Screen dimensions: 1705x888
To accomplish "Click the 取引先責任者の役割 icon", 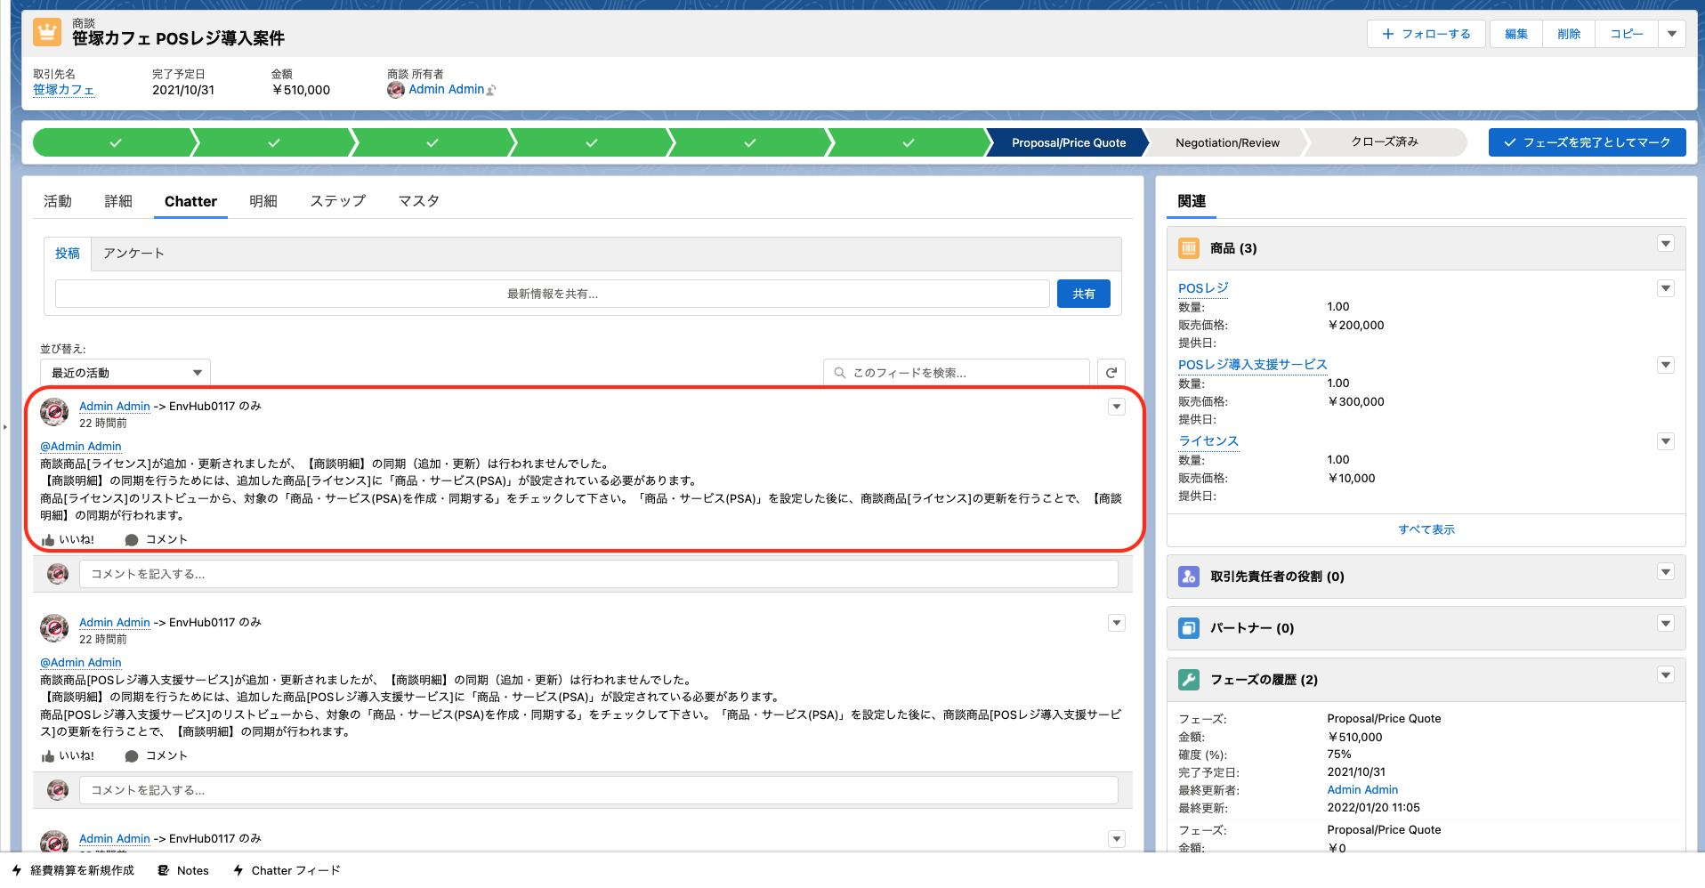I will pyautogui.click(x=1189, y=577).
